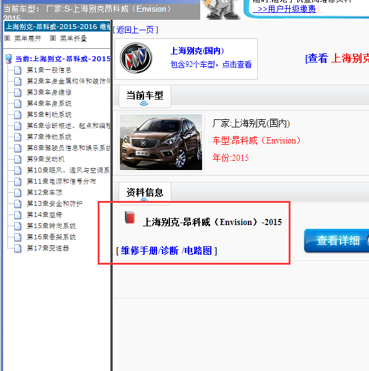Viewport: 369px width, 371px height.
Task: Open 第6章诊断概述、起点和编程 chapter
Action: [x=69, y=126]
